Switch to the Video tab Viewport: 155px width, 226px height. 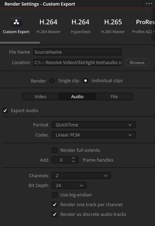tap(40, 96)
